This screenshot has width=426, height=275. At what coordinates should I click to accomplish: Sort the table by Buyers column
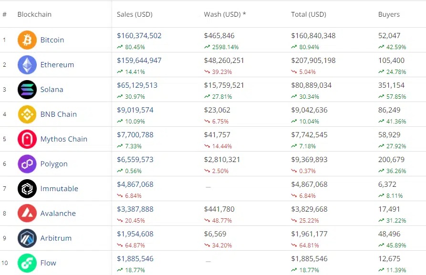tap(389, 14)
